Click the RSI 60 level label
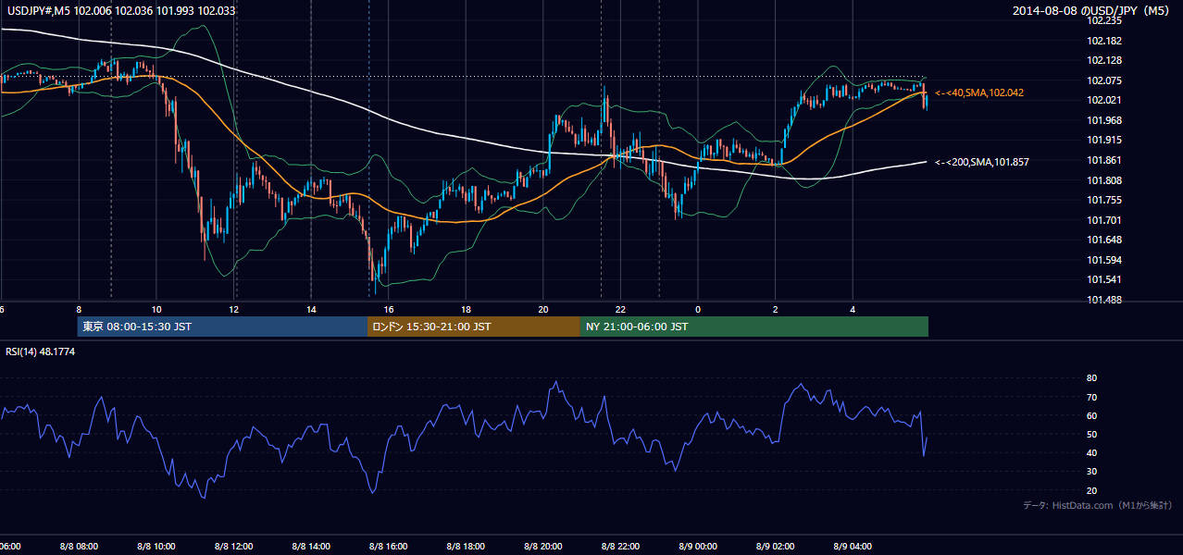This screenshot has height=555, width=1183. 1091,415
